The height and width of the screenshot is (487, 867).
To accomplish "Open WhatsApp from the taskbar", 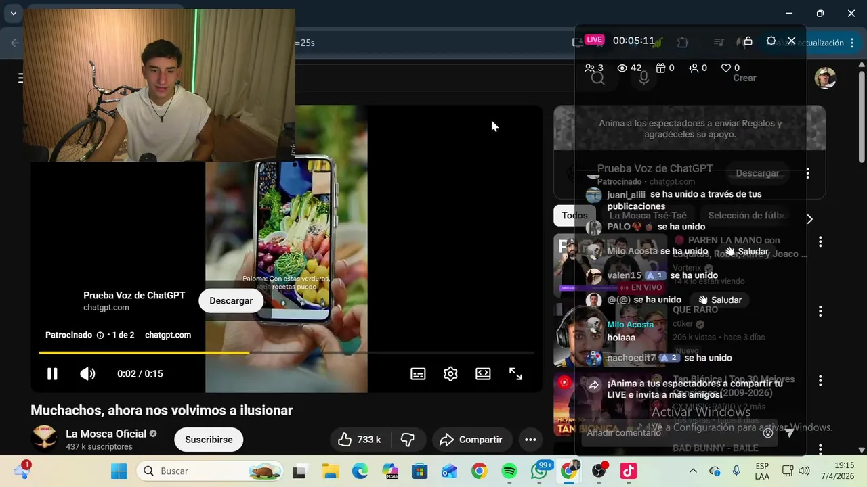I will (x=539, y=471).
